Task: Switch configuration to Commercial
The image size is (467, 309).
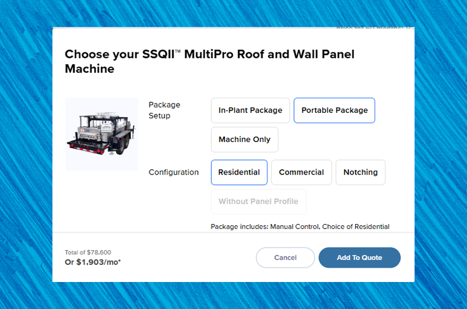Action: (301, 172)
